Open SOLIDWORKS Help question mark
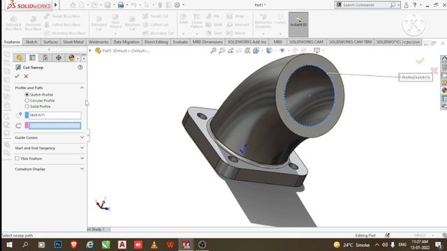 click(x=415, y=5)
